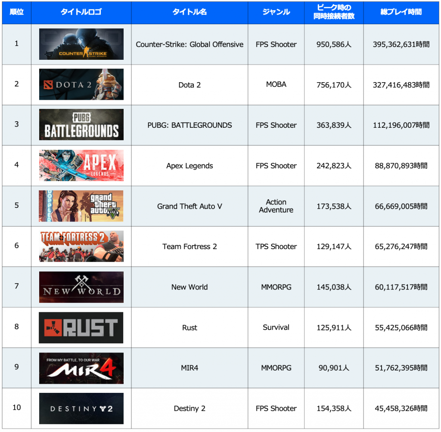This screenshot has width=441, height=432.
Task: Click the play time 327,416,483時間
Action: click(401, 85)
